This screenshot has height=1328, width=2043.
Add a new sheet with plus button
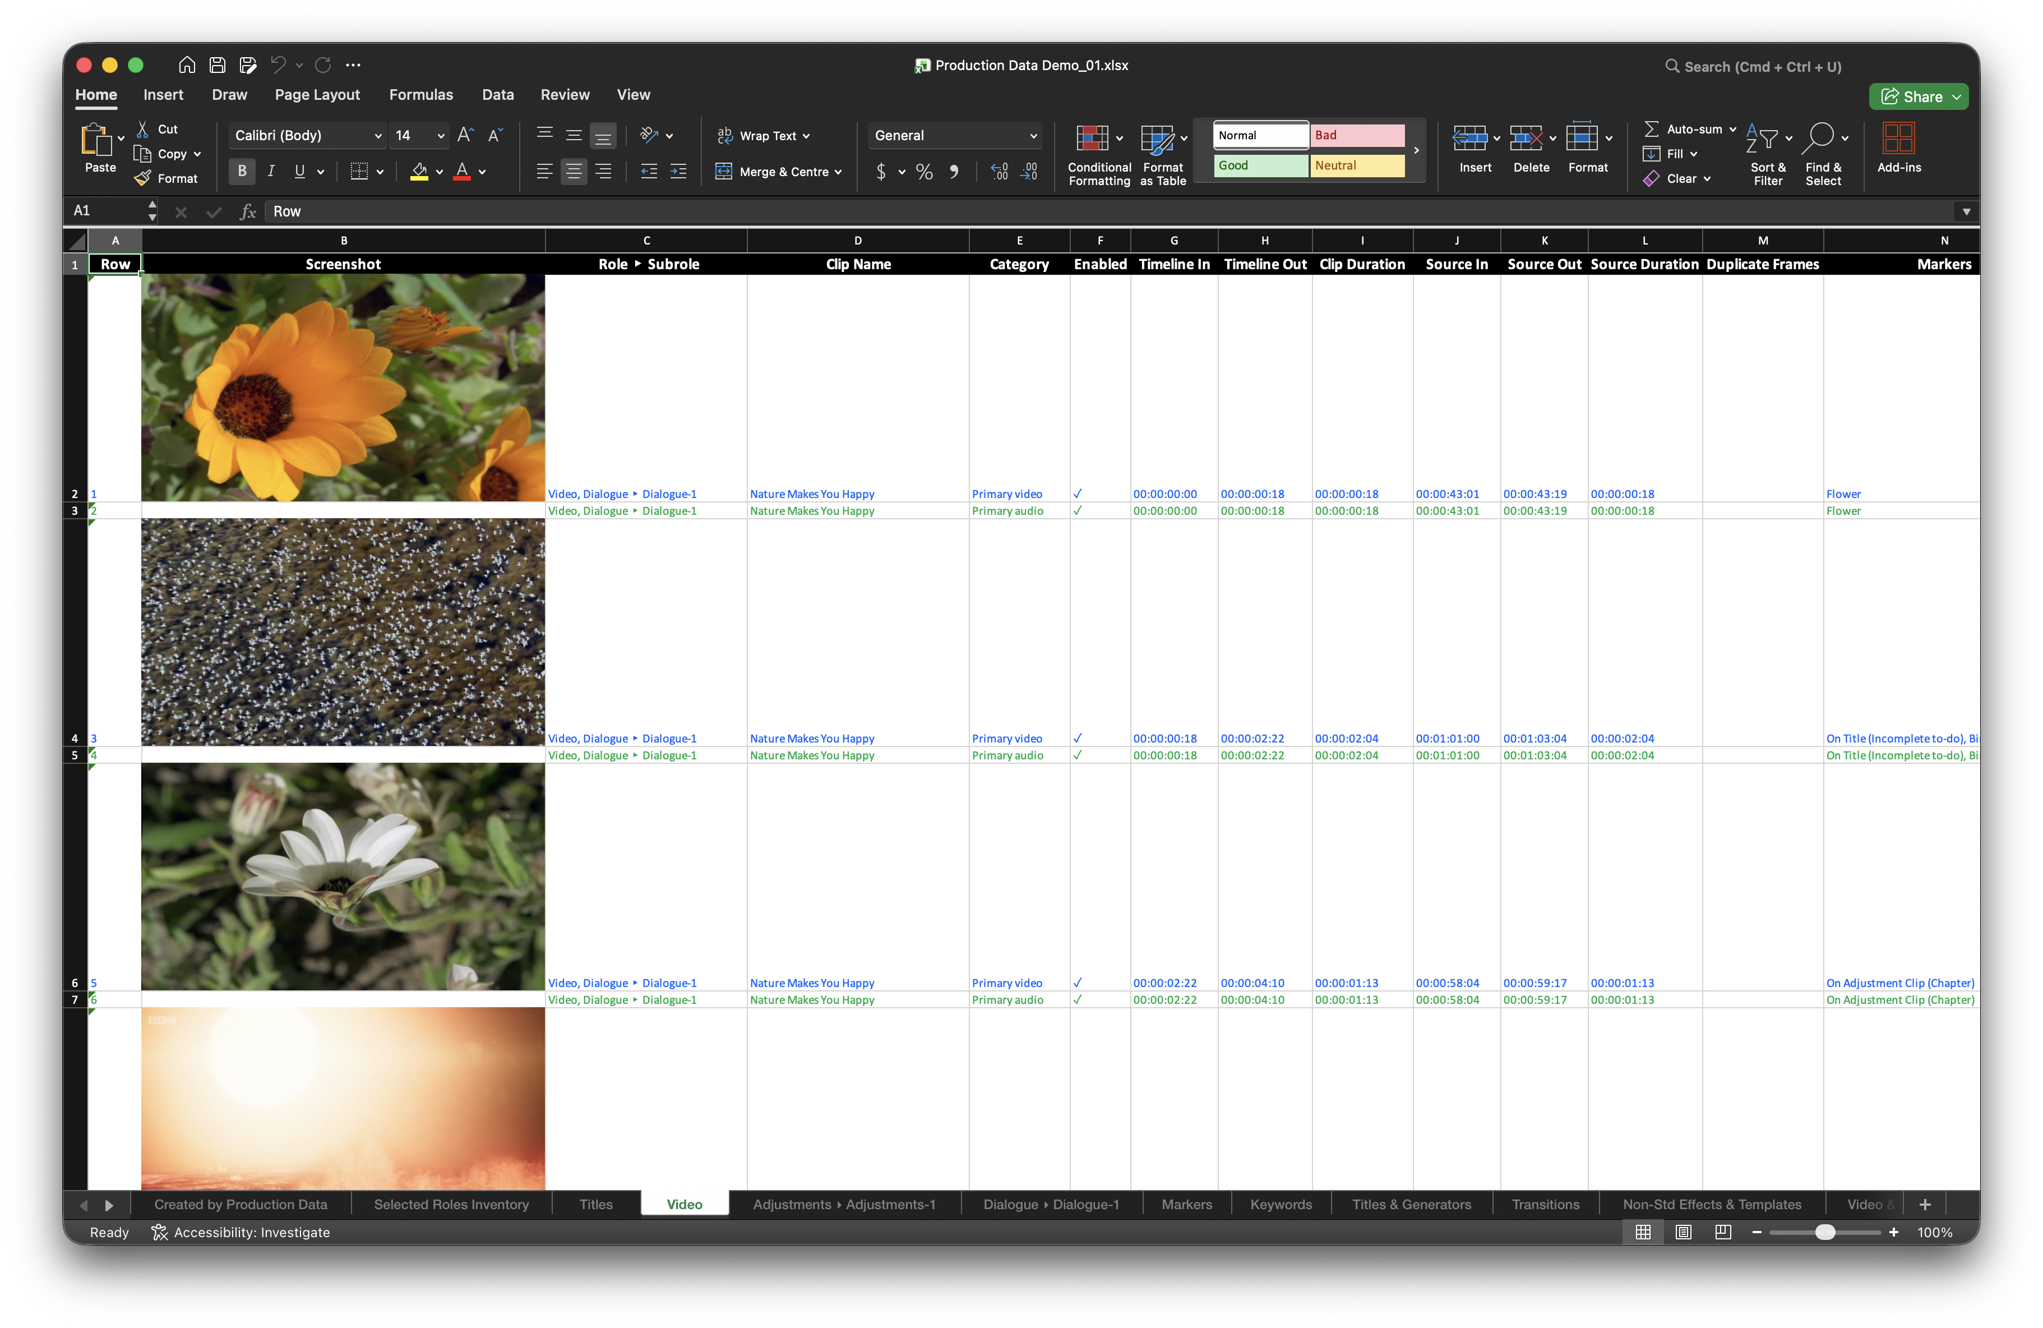pyautogui.click(x=1925, y=1205)
